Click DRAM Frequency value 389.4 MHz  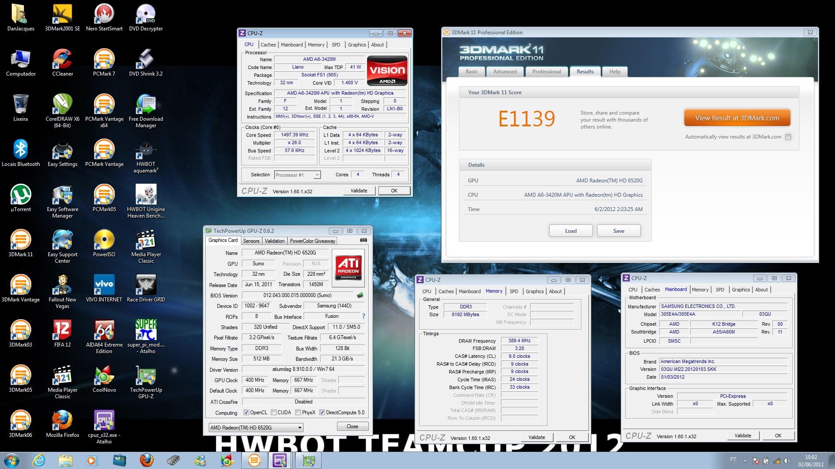[519, 341]
